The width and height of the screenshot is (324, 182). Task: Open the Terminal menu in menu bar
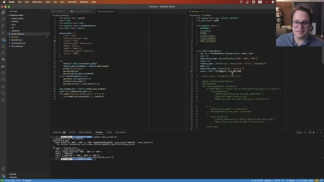[x=72, y=2]
